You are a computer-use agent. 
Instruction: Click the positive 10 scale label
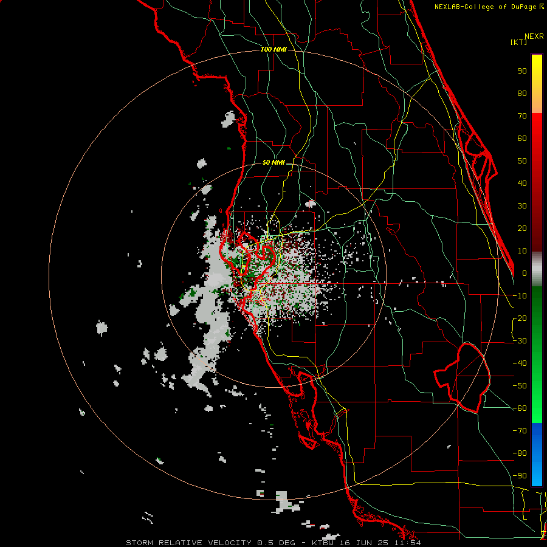click(x=522, y=251)
